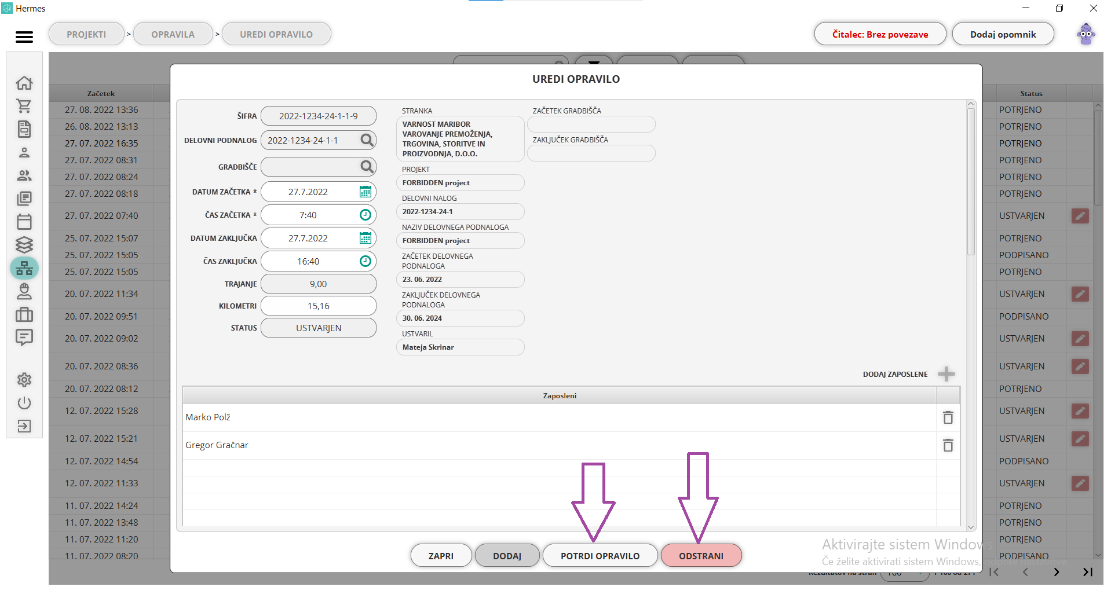Open clock picker for Čas zaključka
The width and height of the screenshot is (1111, 594).
pyautogui.click(x=366, y=261)
